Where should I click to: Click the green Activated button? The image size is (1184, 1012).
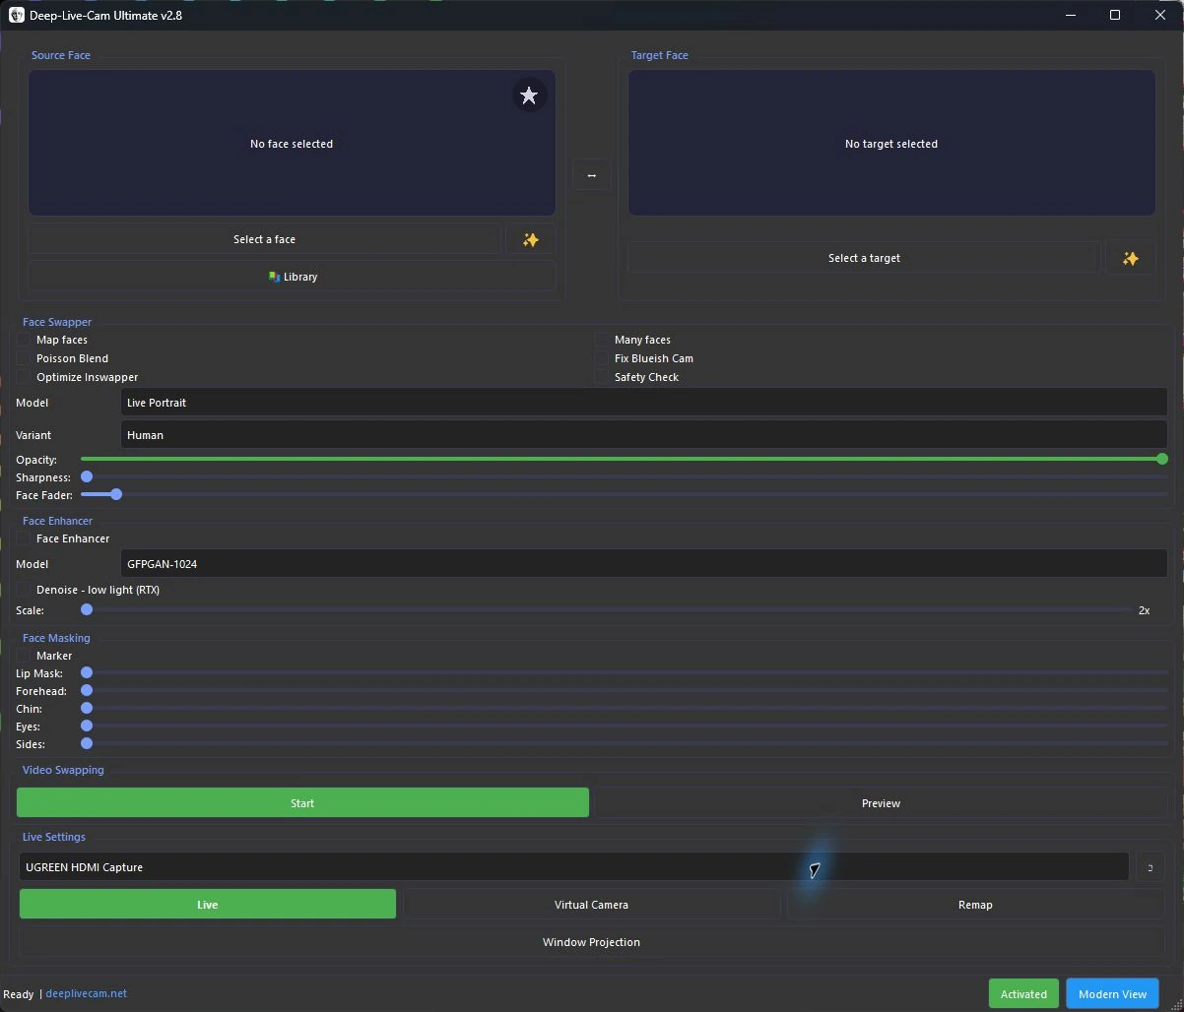[1023, 994]
